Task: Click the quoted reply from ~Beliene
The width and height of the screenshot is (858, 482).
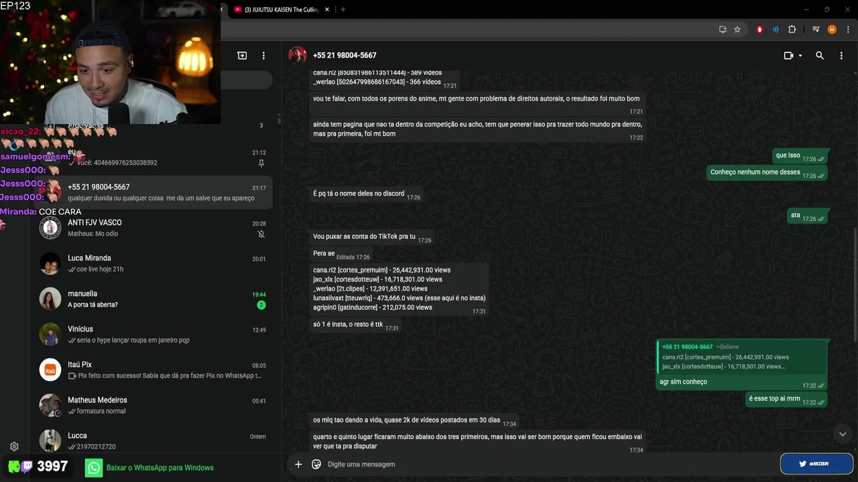Action: [741, 357]
